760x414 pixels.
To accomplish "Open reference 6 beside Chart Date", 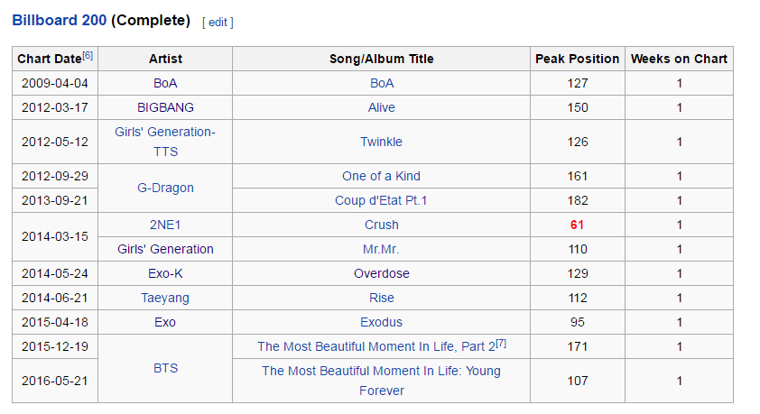I will 88,56.
